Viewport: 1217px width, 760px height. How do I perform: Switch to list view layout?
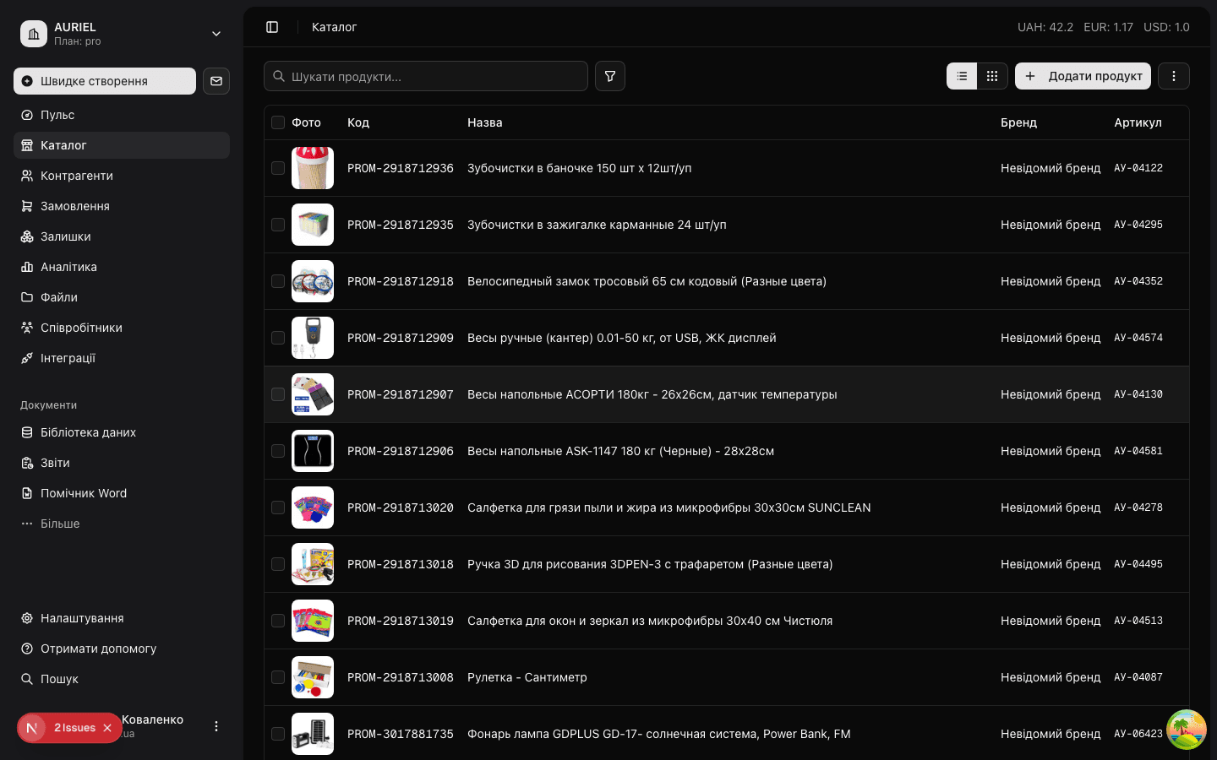(962, 76)
